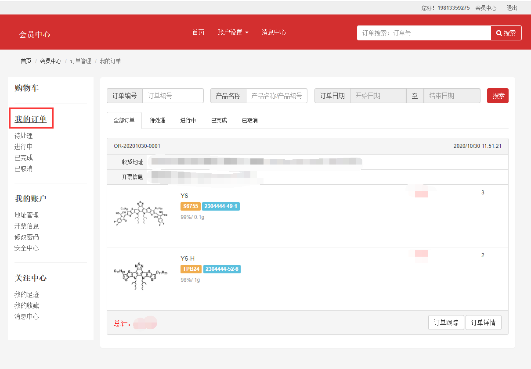The width and height of the screenshot is (531, 369).
Task: Open the 账户设置 dropdown menu
Action: tap(233, 32)
